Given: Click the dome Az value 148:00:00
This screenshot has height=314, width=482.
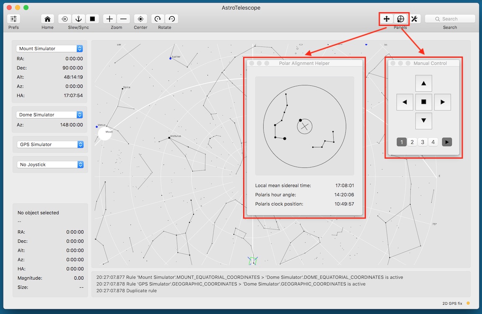Looking at the screenshot, I should tap(72, 125).
